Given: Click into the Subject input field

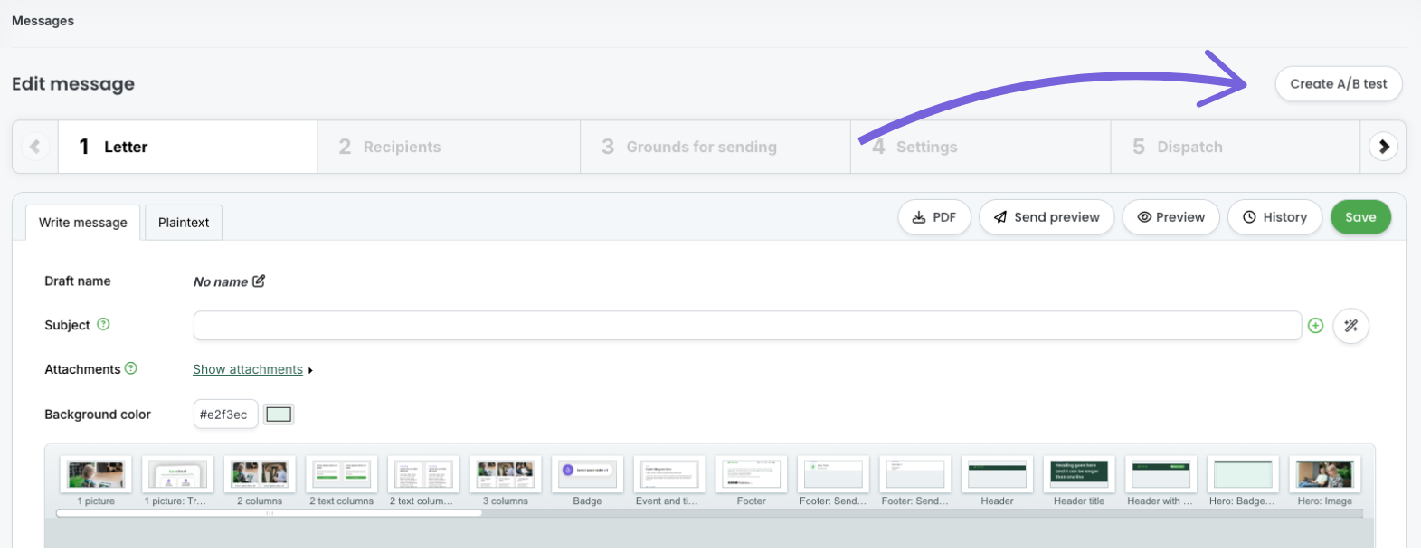Looking at the screenshot, I should [x=746, y=326].
